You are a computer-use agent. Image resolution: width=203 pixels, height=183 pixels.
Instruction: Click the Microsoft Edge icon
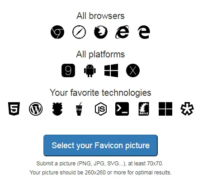(x=144, y=32)
